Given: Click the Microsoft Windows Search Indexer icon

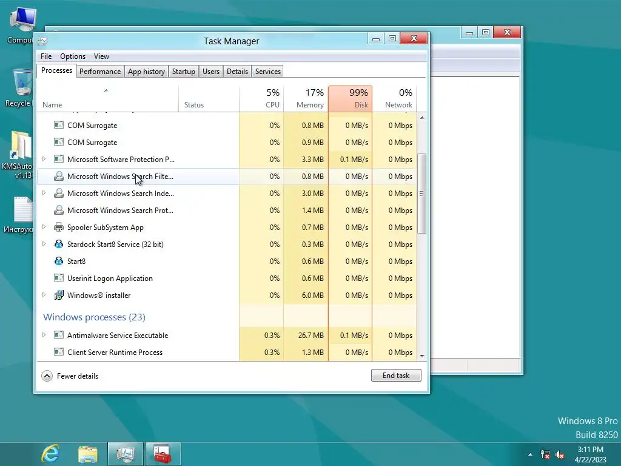Looking at the screenshot, I should coord(59,194).
